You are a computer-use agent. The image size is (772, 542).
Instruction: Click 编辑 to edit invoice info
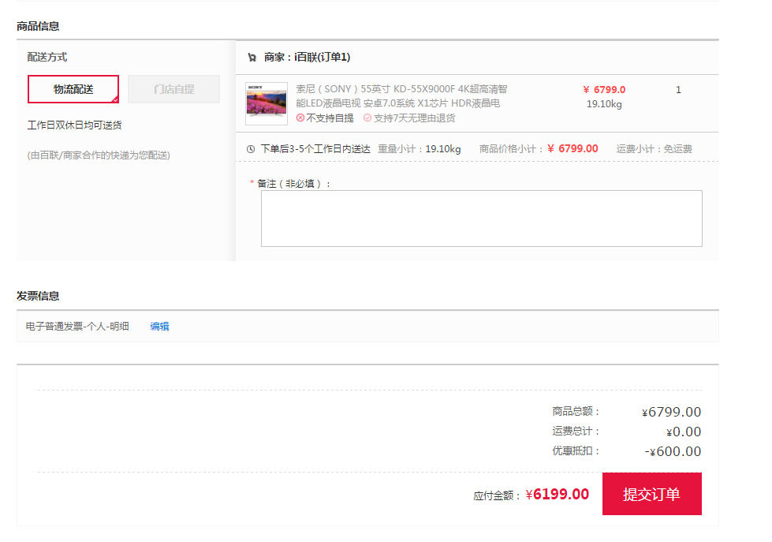coord(159,326)
